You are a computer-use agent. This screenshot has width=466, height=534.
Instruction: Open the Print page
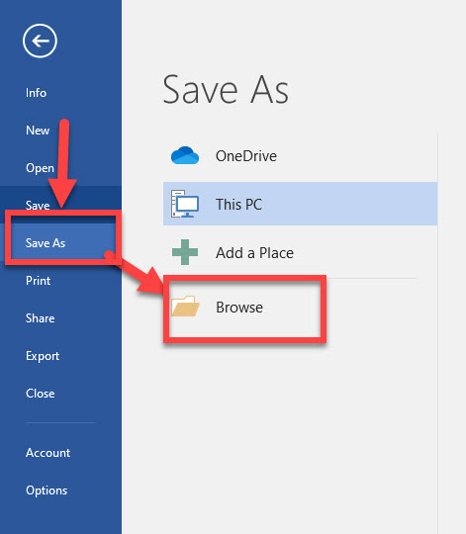[x=39, y=281]
